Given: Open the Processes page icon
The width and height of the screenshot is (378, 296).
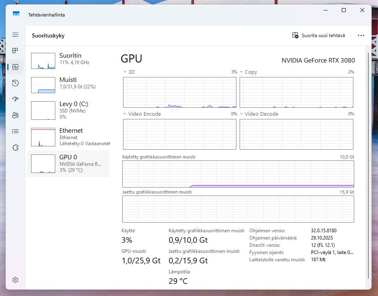Looking at the screenshot, I should coord(15,51).
